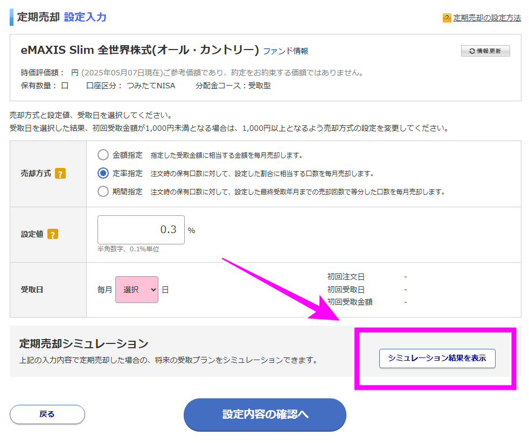The height and width of the screenshot is (443, 529).
Task: Open the 定期売却の設定方法 link
Action: 487,18
